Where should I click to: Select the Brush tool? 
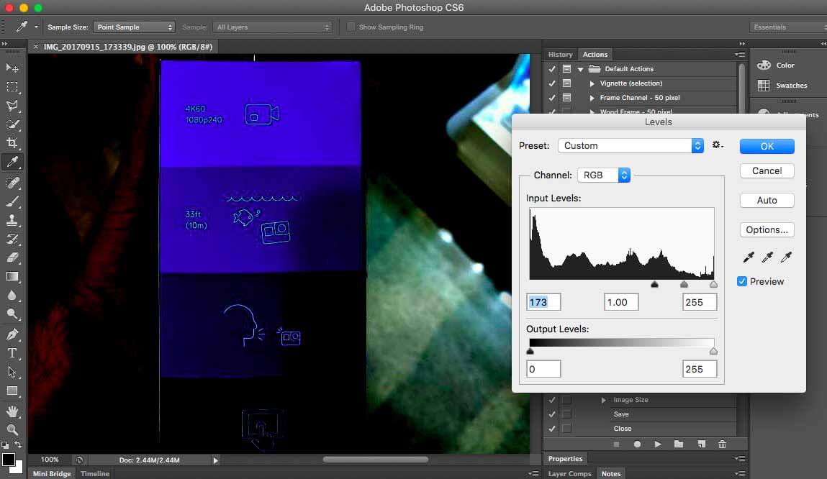[12, 201]
